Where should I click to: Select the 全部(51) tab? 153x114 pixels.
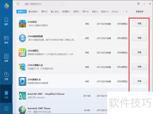(21, 12)
